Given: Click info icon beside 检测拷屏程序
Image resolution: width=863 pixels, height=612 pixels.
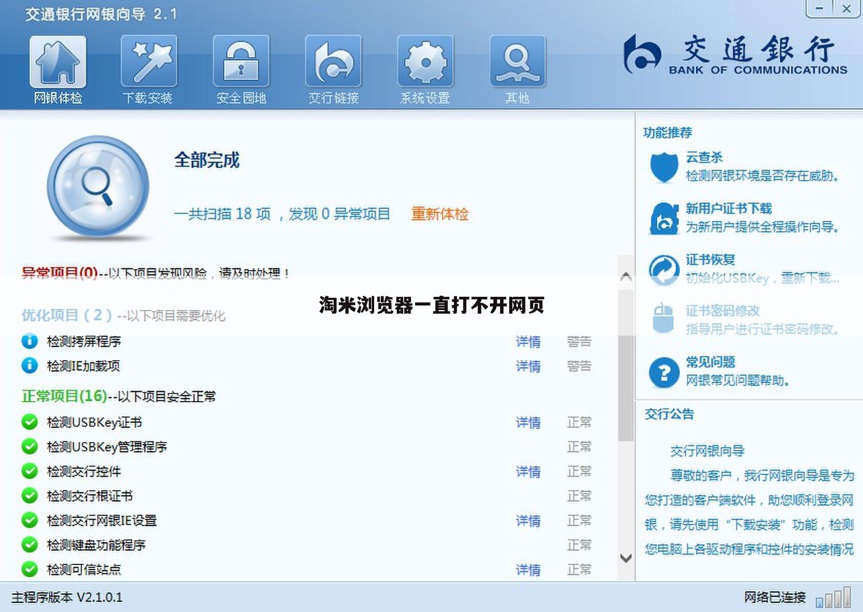Looking at the screenshot, I should (x=30, y=341).
